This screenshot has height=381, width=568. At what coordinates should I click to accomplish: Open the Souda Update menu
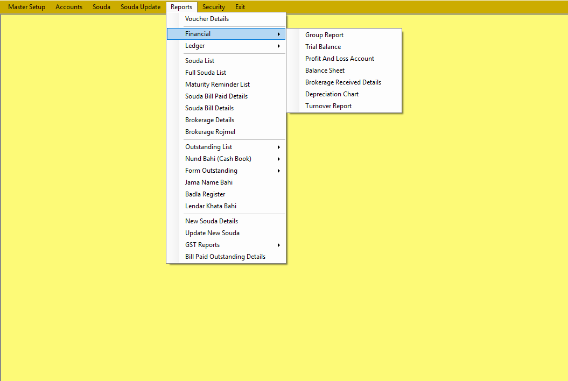click(141, 7)
